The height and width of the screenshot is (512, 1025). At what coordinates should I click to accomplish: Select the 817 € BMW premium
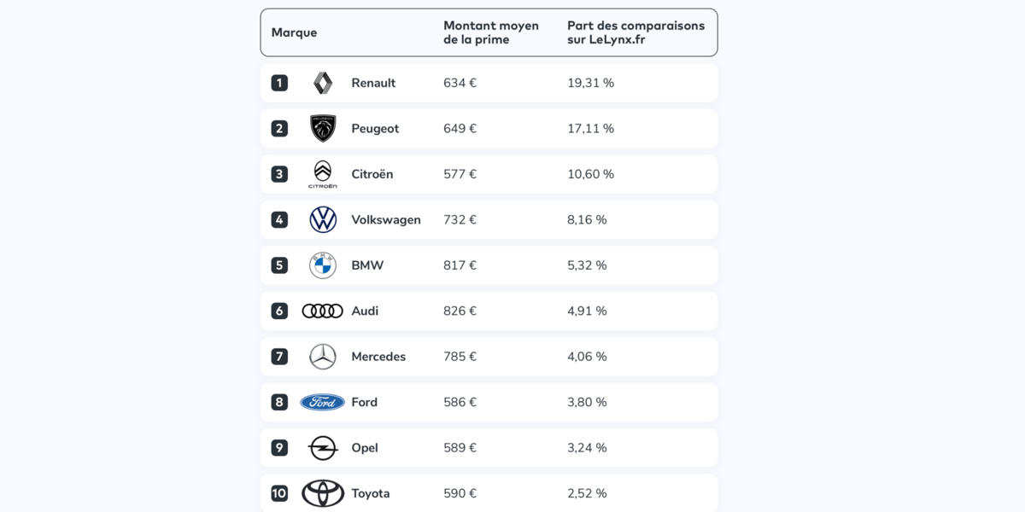[x=460, y=265]
